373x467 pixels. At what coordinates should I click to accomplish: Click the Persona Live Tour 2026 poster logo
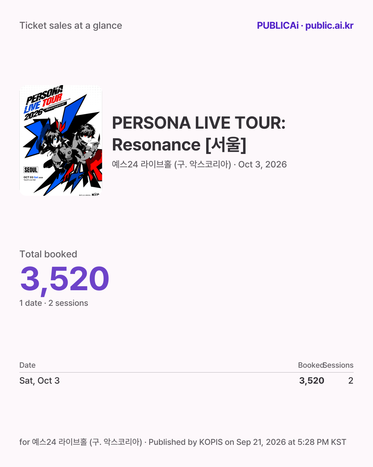(x=44, y=103)
